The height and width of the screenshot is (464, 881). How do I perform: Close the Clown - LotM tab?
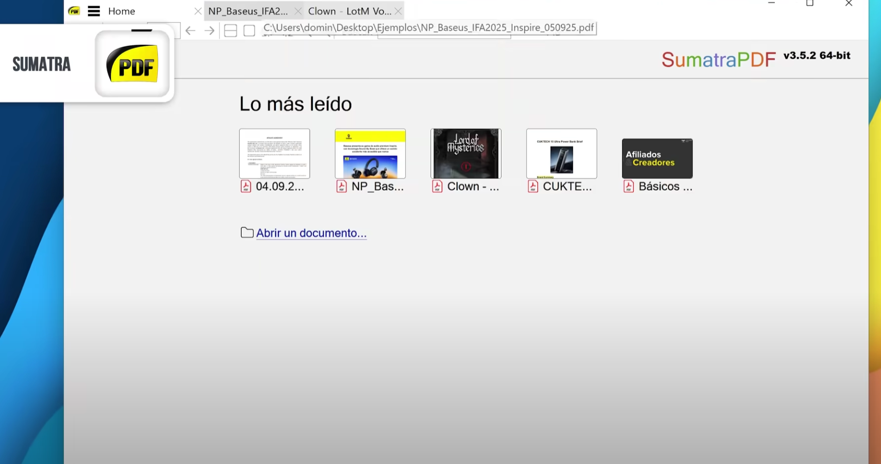click(398, 11)
